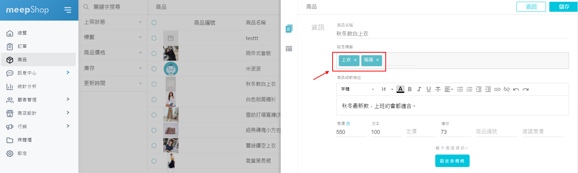Toggle the select-all circle in table header
This screenshot has width=578, height=173.
pos(154,23)
